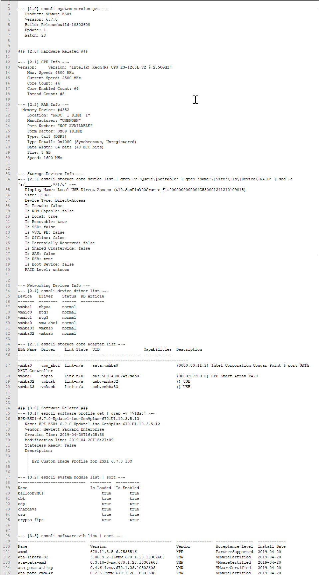
Task: Click the Xeon CPU E3-1265L V2 version string
Action: click(120, 67)
